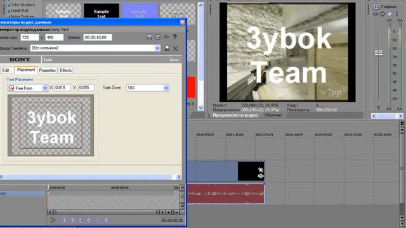
Task: Click the master bus leftmost small icon
Action: [x=376, y=14]
